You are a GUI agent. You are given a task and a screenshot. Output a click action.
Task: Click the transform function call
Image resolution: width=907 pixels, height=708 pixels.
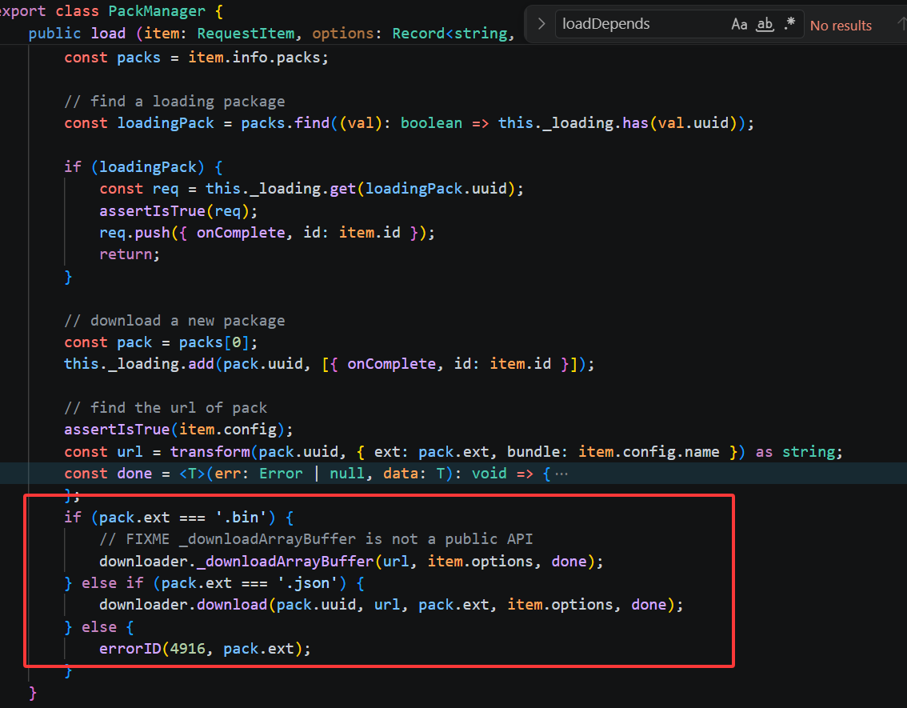pos(457,452)
